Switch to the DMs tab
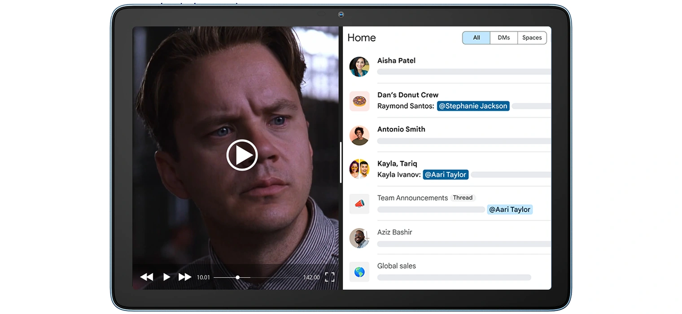This screenshot has height=314, width=682. coord(504,38)
